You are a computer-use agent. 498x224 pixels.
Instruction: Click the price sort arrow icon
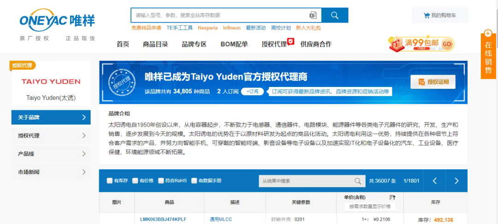392,197
